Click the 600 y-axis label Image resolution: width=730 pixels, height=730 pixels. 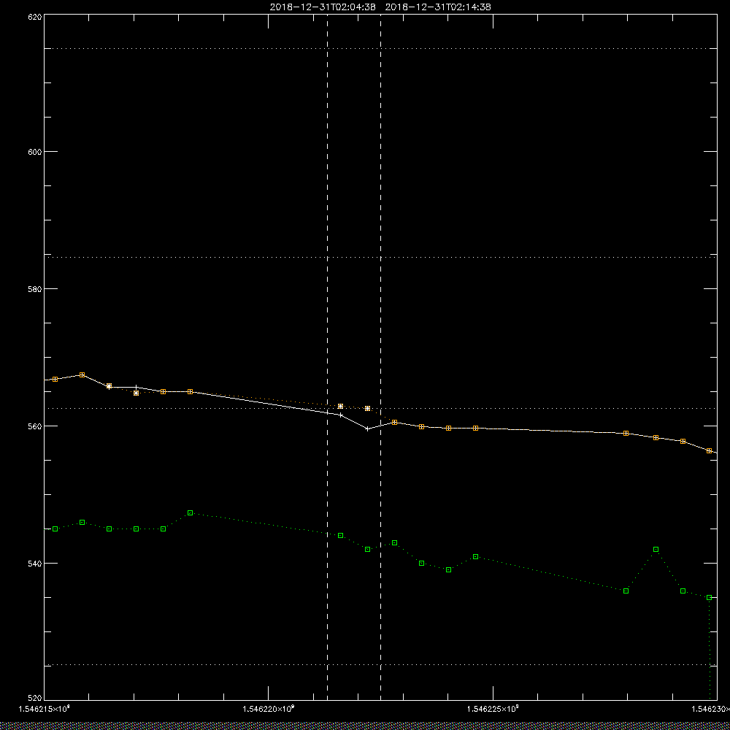click(35, 152)
